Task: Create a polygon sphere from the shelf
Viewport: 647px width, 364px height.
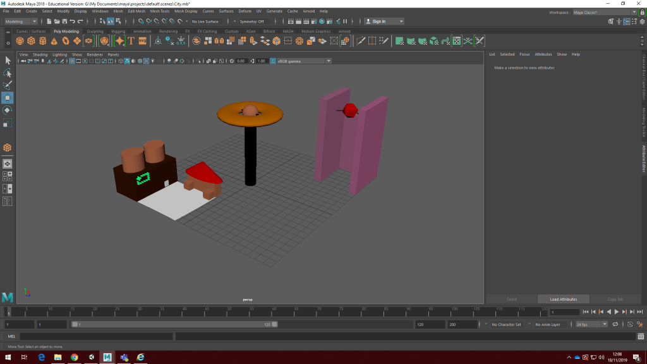Action: pos(20,41)
